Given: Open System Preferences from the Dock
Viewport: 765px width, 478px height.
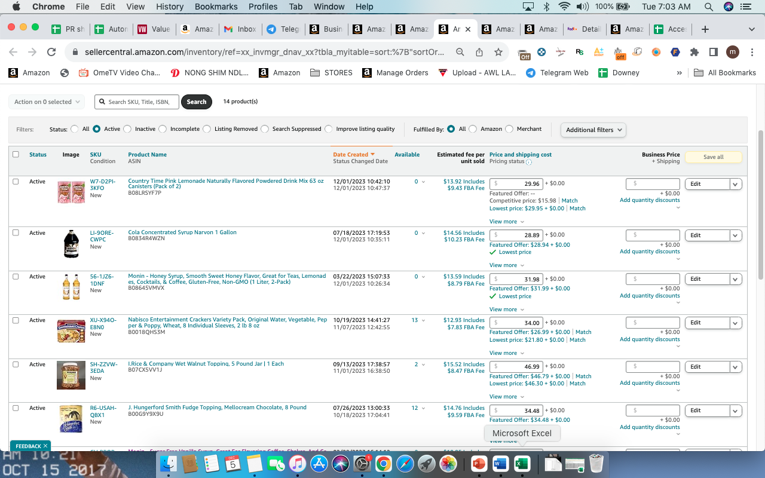Looking at the screenshot, I should pos(362,464).
